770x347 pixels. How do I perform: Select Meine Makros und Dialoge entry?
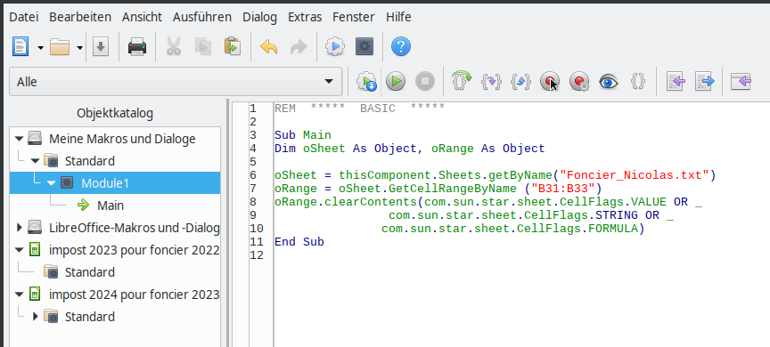tap(122, 139)
